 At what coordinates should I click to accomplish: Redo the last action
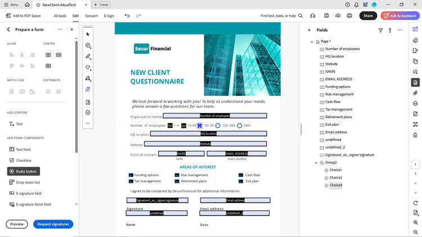pos(138,16)
